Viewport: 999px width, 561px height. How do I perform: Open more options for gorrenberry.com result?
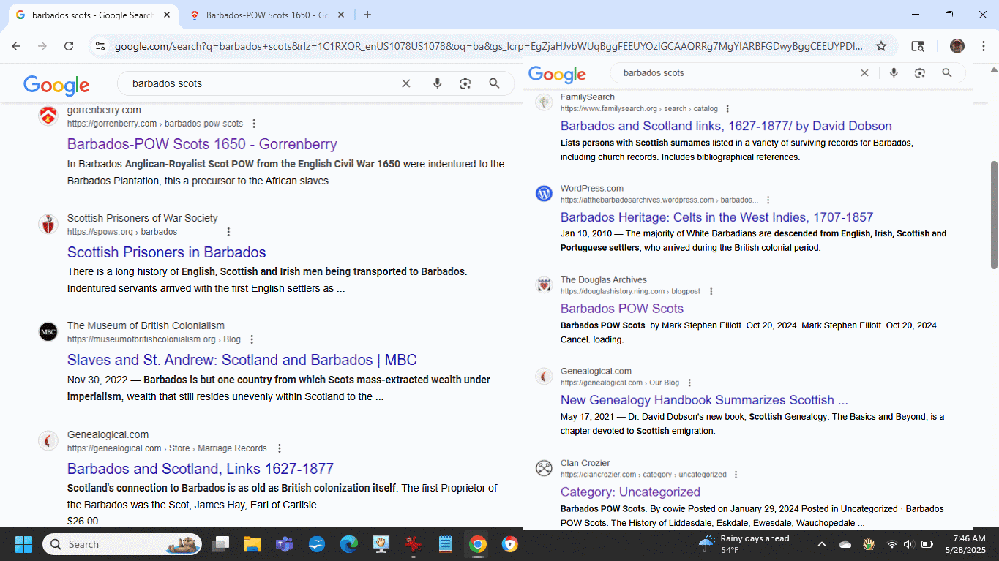click(254, 124)
